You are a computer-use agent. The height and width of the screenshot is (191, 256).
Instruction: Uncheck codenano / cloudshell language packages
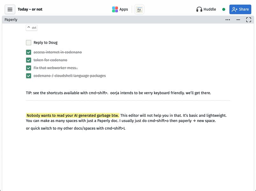[x=29, y=76]
